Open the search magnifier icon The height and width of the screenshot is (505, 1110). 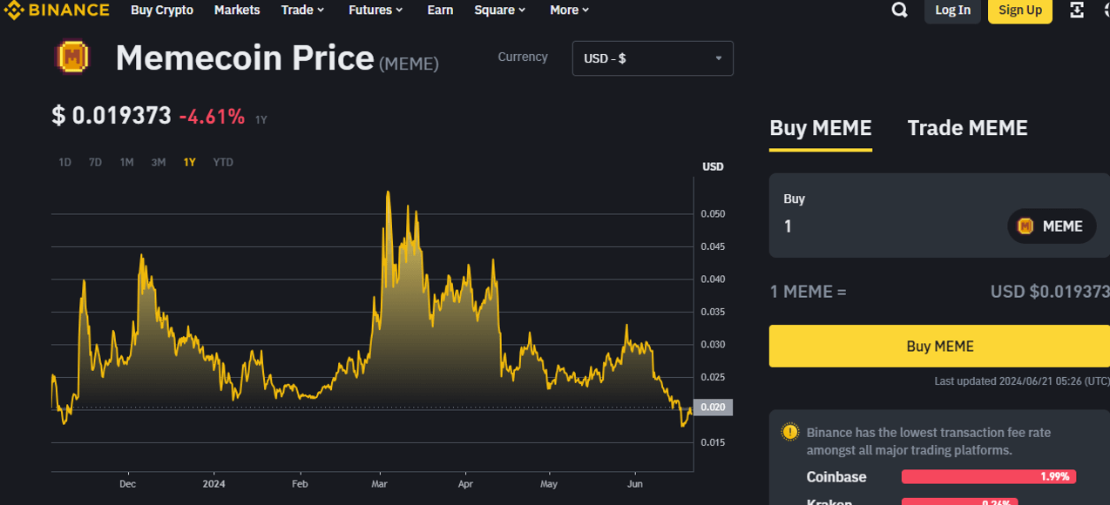[900, 10]
